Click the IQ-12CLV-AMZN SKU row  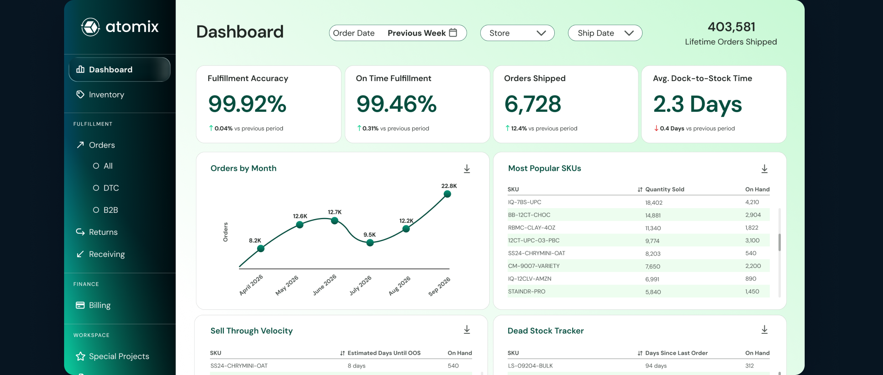point(638,279)
